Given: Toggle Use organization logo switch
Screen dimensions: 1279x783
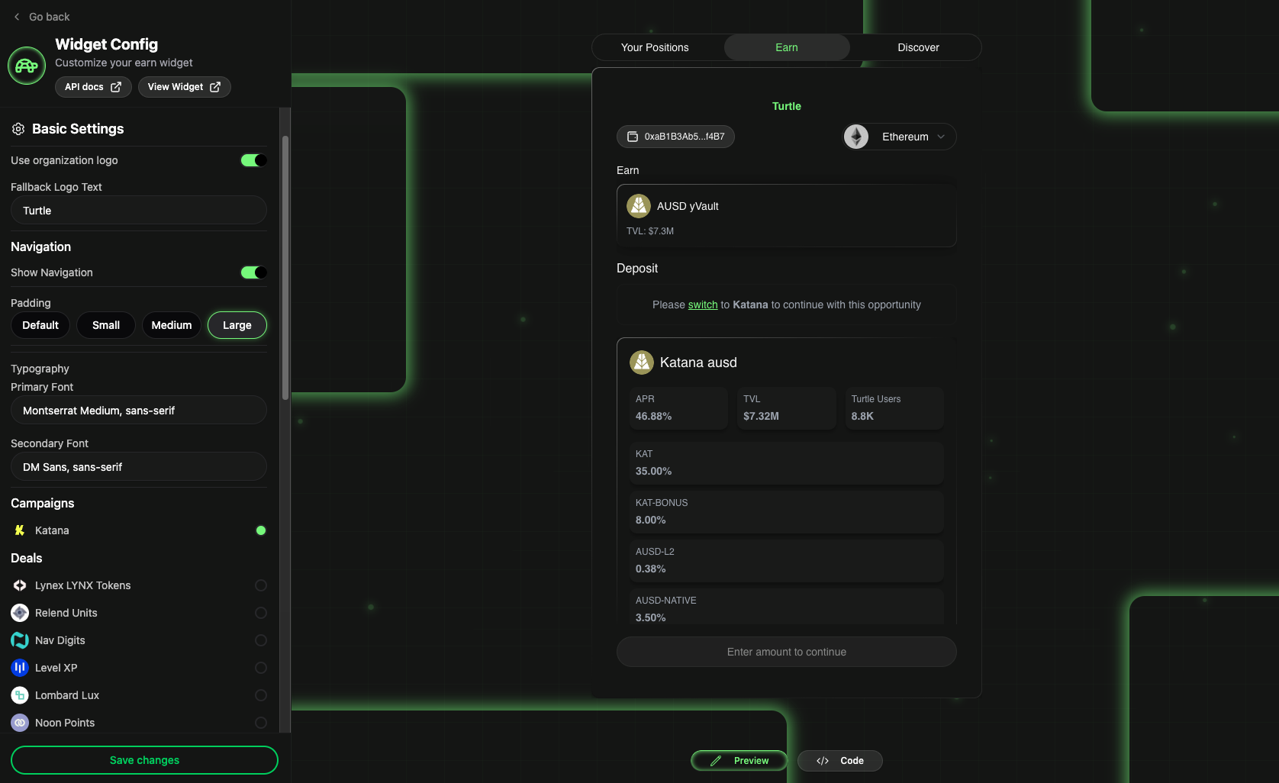Looking at the screenshot, I should [253, 160].
